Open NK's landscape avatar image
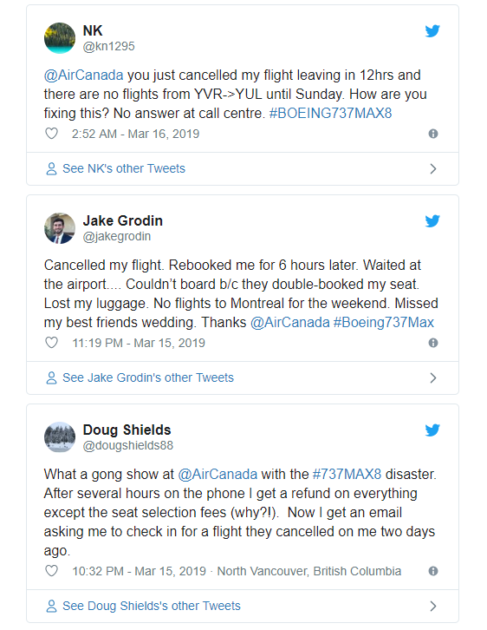The height and width of the screenshot is (630, 487). pos(60,38)
